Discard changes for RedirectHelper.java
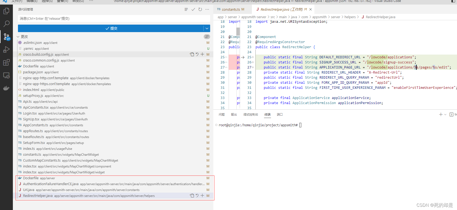 point(197,196)
